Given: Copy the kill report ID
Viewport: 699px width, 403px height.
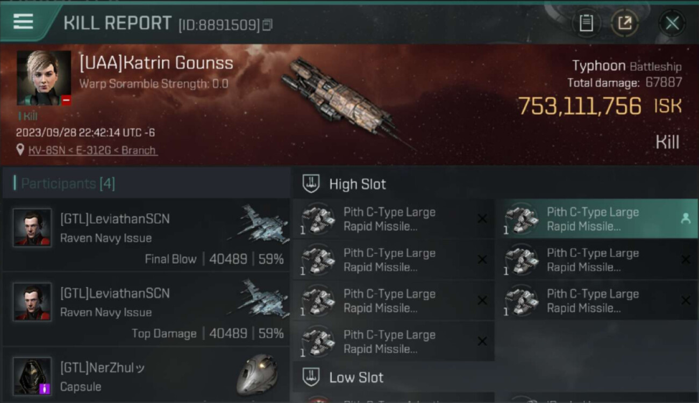Looking at the screenshot, I should click(267, 25).
